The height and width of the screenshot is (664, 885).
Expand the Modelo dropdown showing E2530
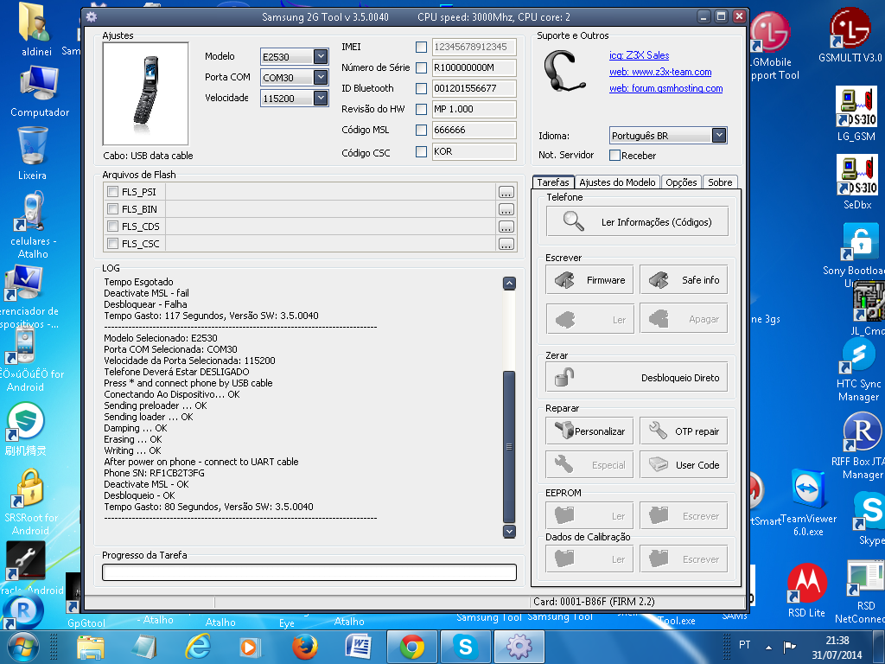(321, 56)
